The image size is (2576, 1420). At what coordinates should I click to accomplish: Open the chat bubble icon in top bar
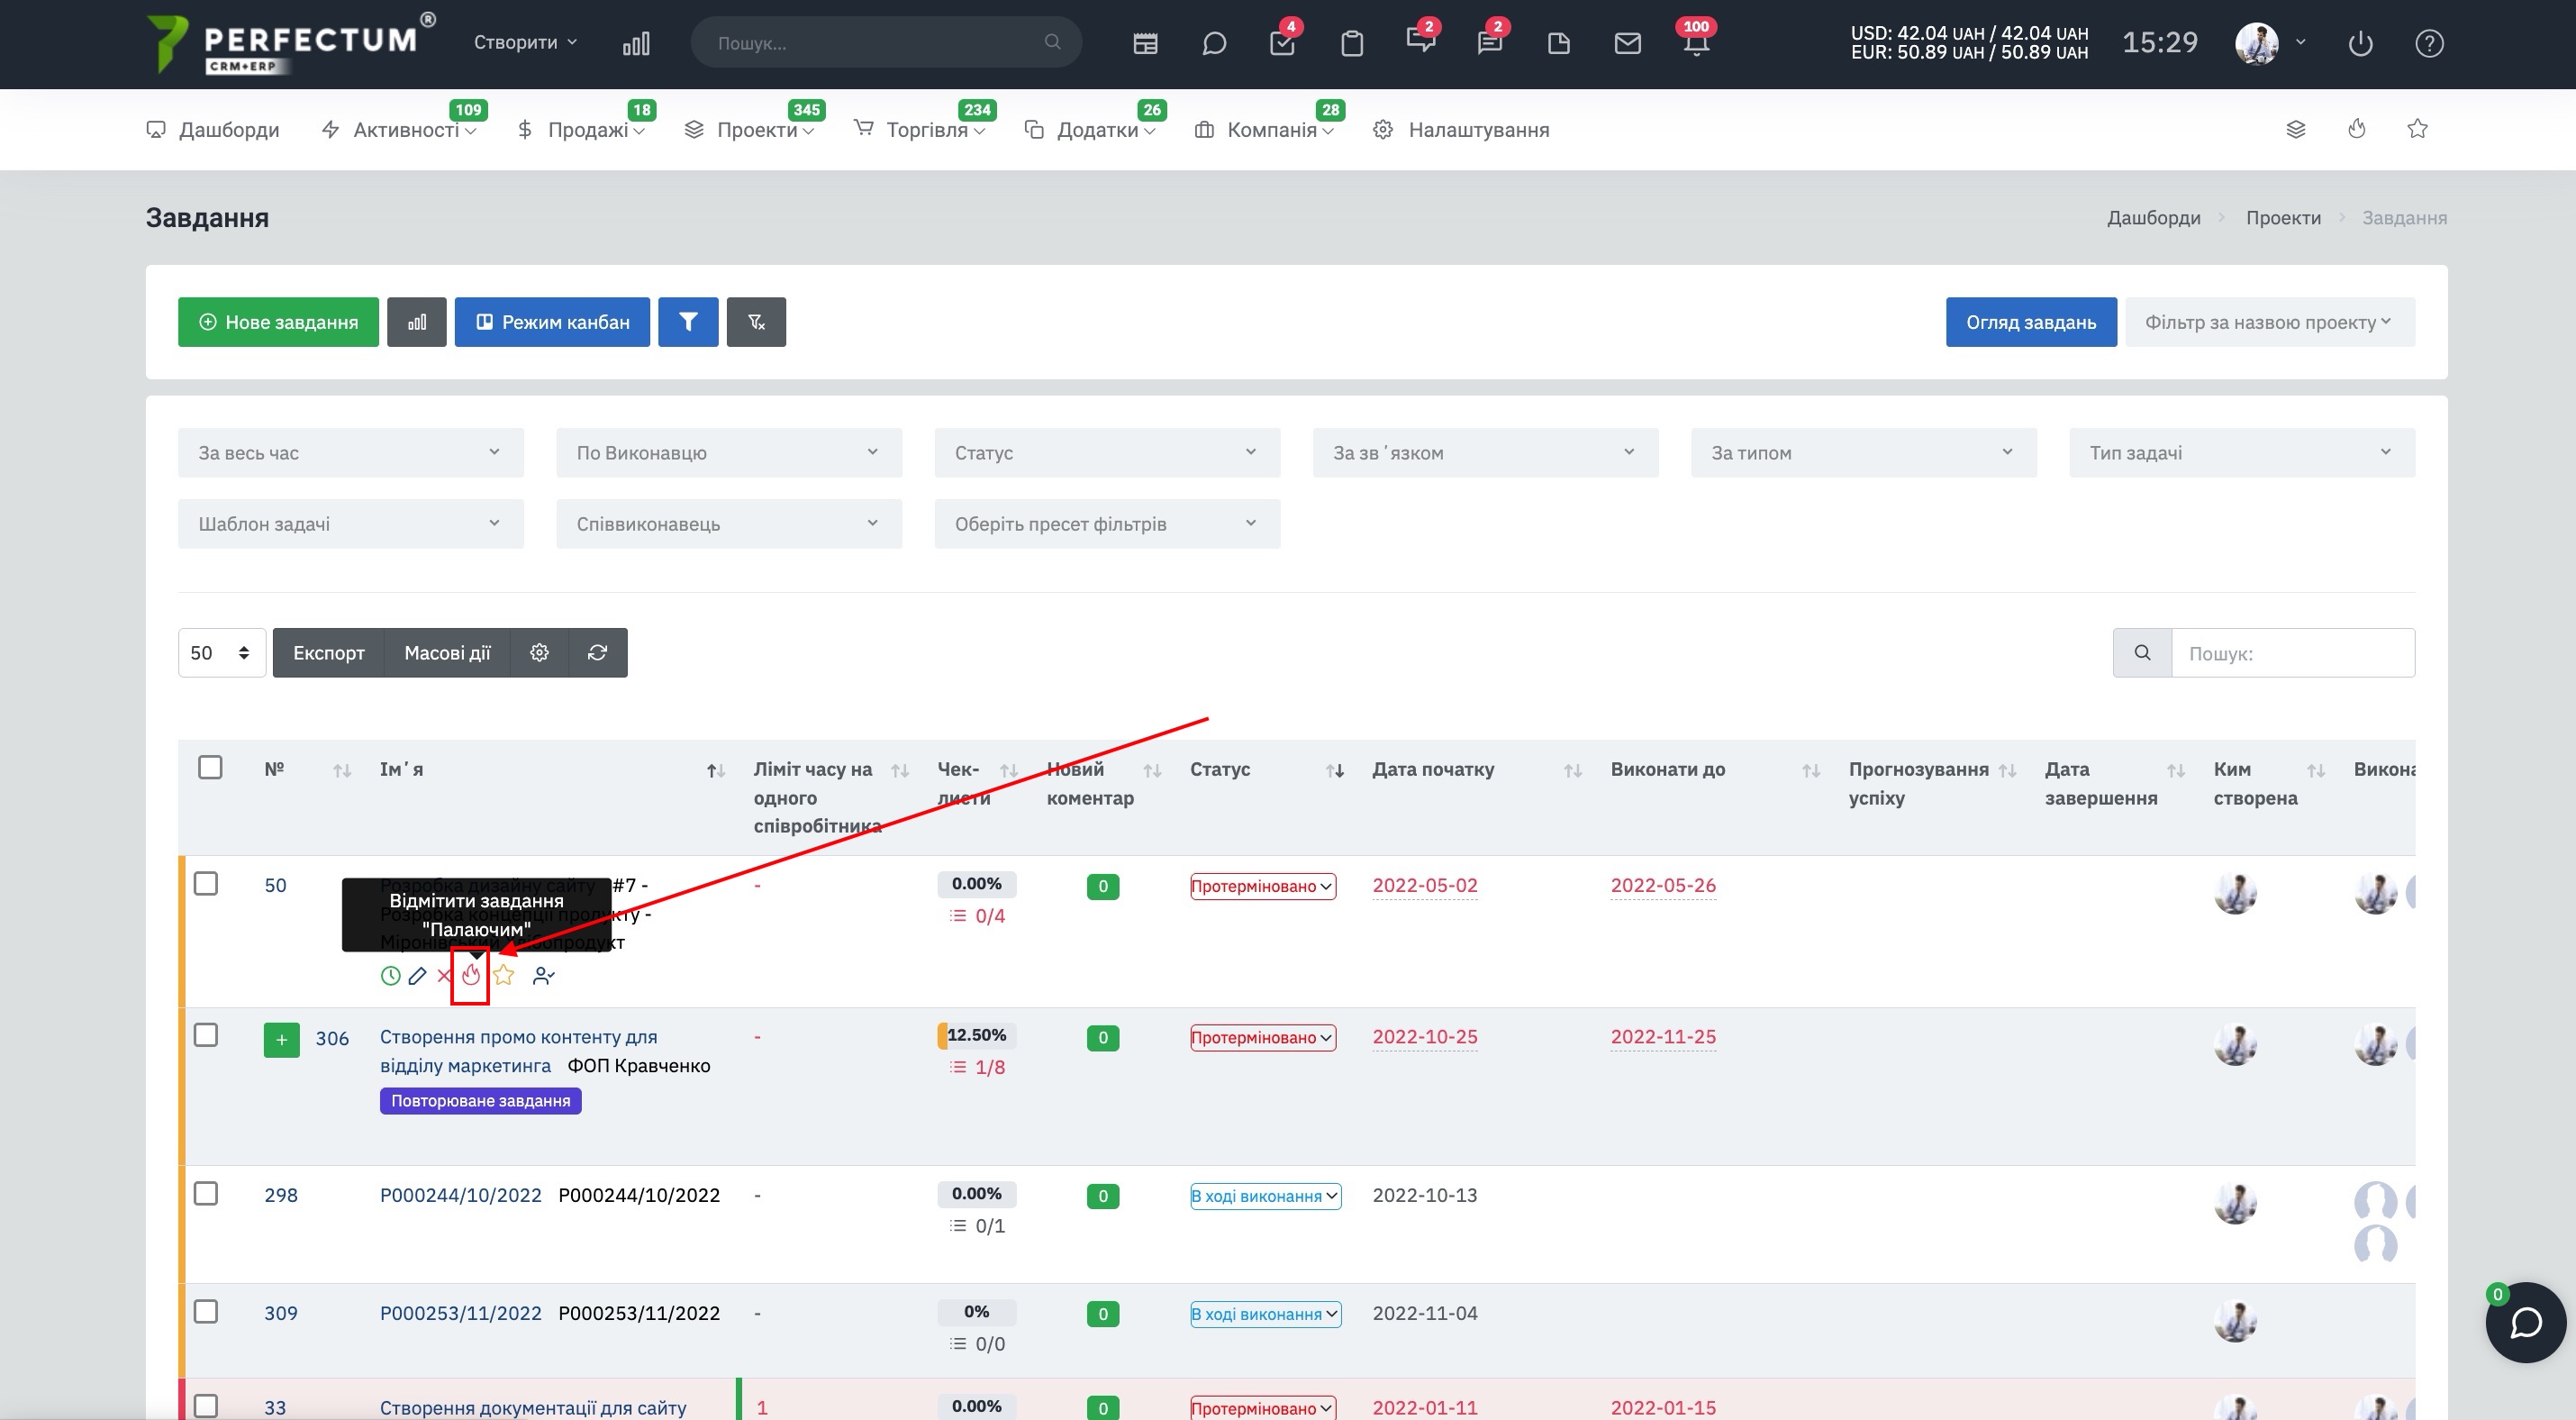pos(1214,43)
